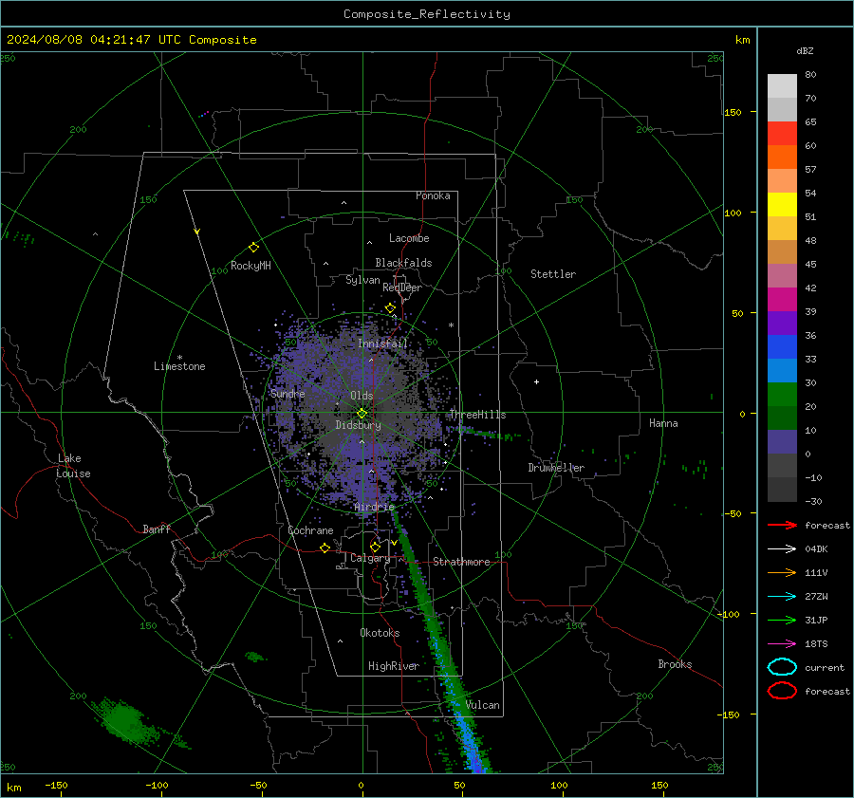Screen dimensions: 854x798
Task: Click the Okotoks town label
Action: (380, 633)
